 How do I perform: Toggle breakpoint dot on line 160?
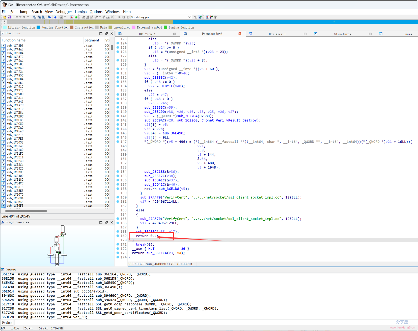[118, 197]
